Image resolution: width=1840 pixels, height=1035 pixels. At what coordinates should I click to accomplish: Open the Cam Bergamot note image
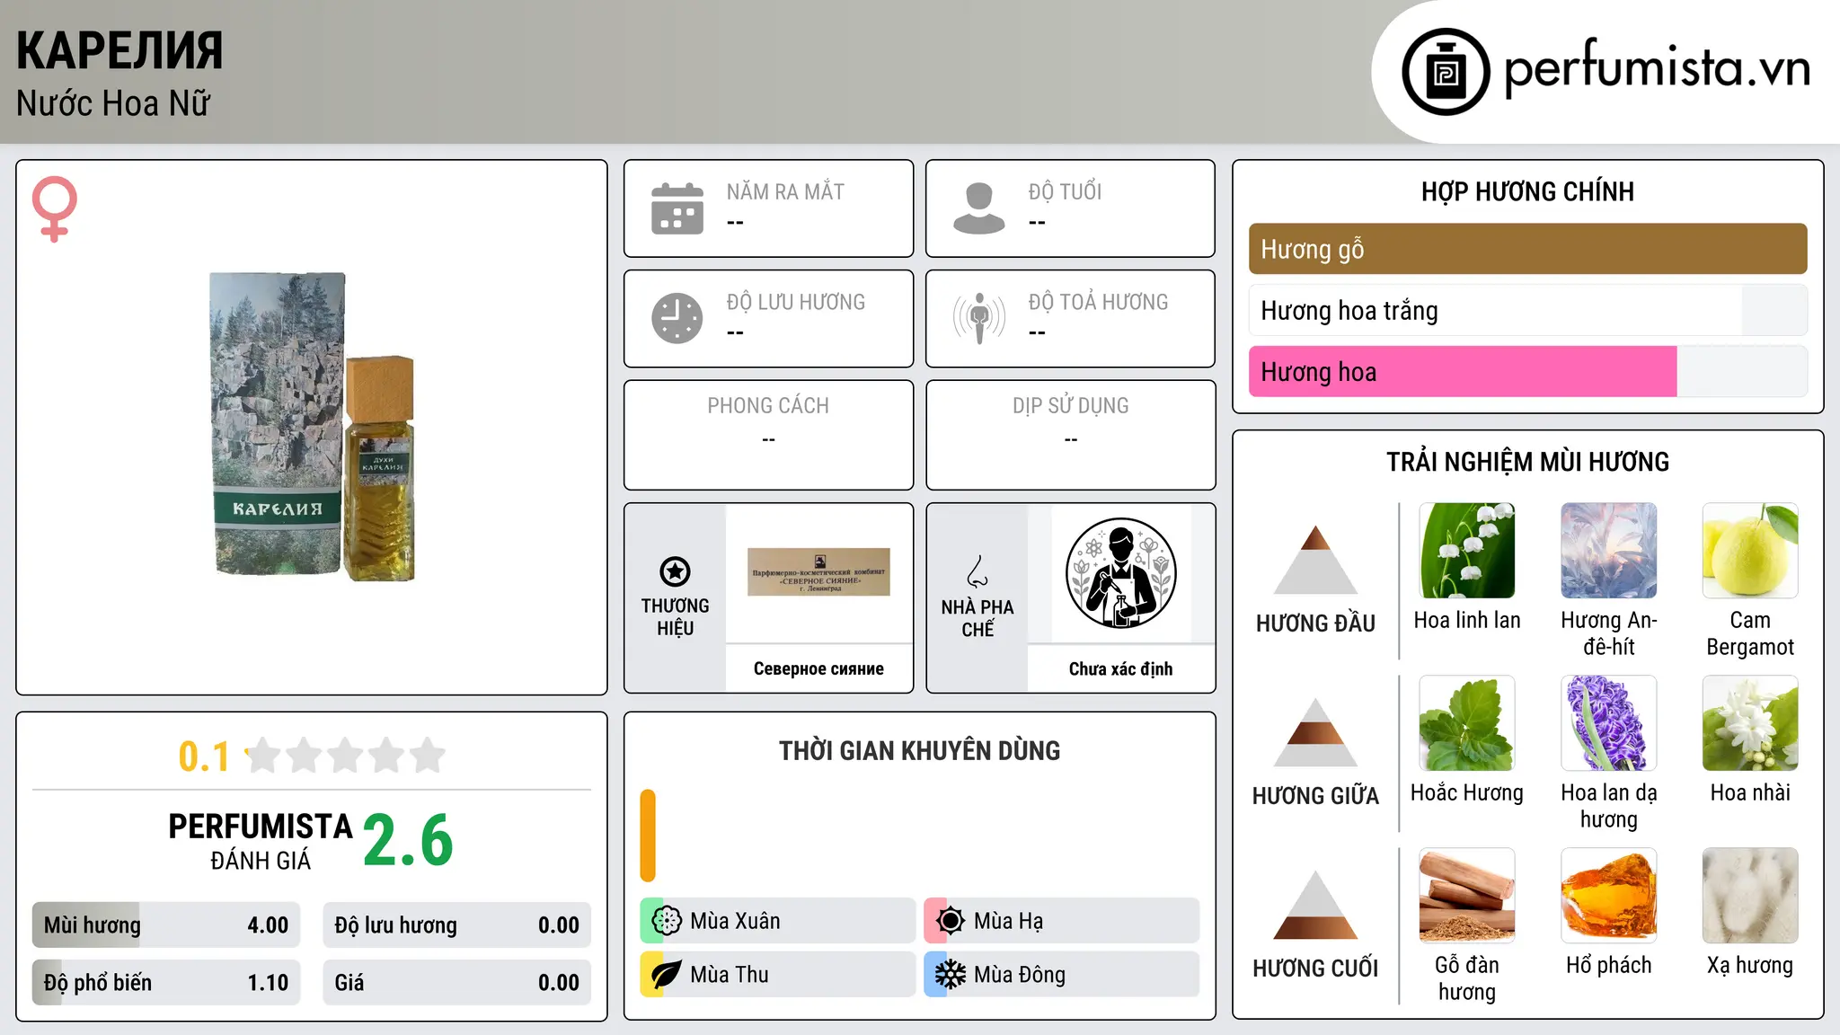pyautogui.click(x=1750, y=551)
